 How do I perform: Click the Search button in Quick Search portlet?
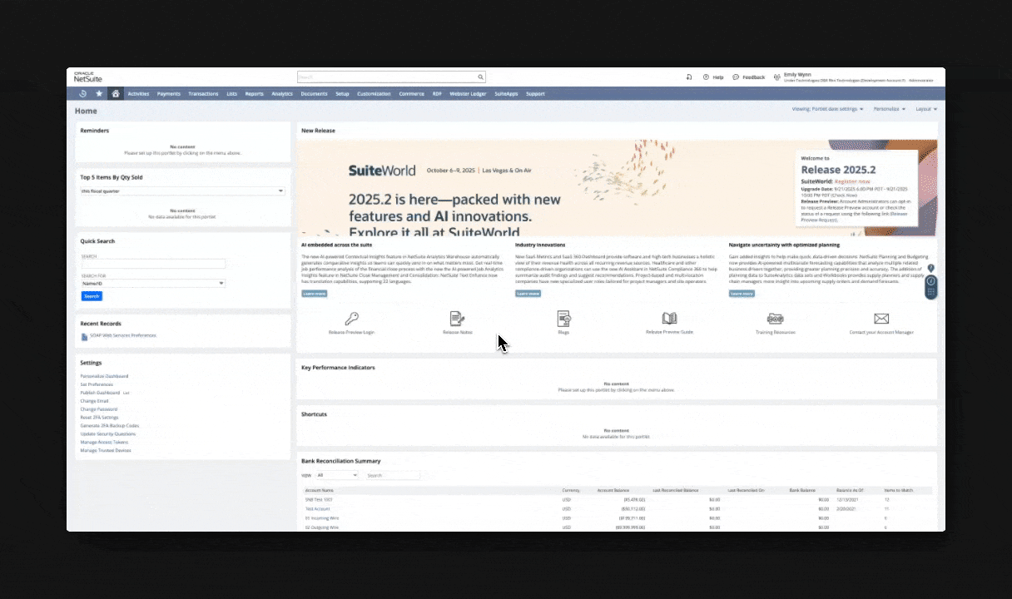click(x=92, y=295)
